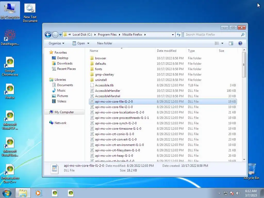Image resolution: width=264 pixels, height=198 pixels.
Task: Click the My Computer desktop icon
Action: 10,10
